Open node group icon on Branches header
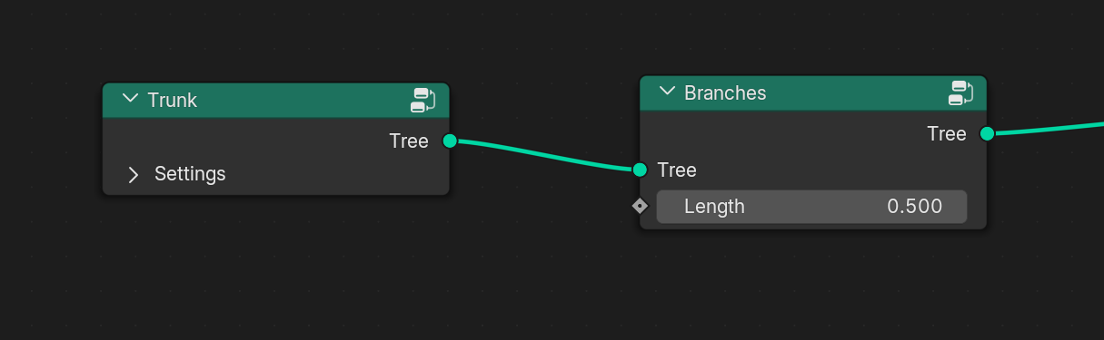The width and height of the screenshot is (1104, 340). (961, 92)
